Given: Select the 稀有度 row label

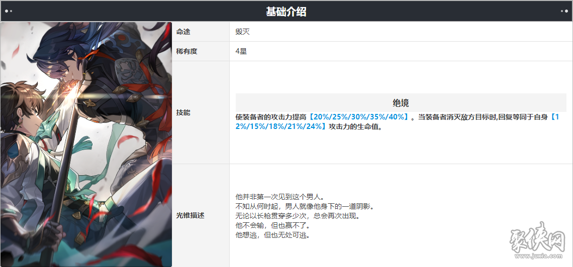Looking at the screenshot, I should pos(187,51).
